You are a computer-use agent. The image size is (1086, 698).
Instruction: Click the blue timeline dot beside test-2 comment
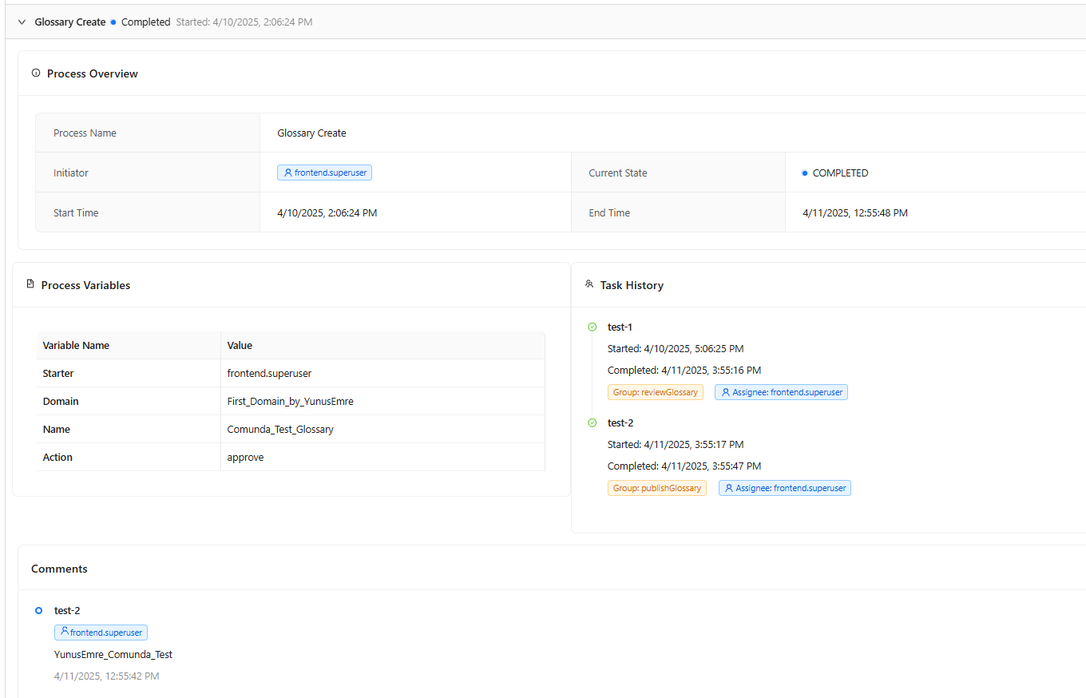click(x=38, y=610)
